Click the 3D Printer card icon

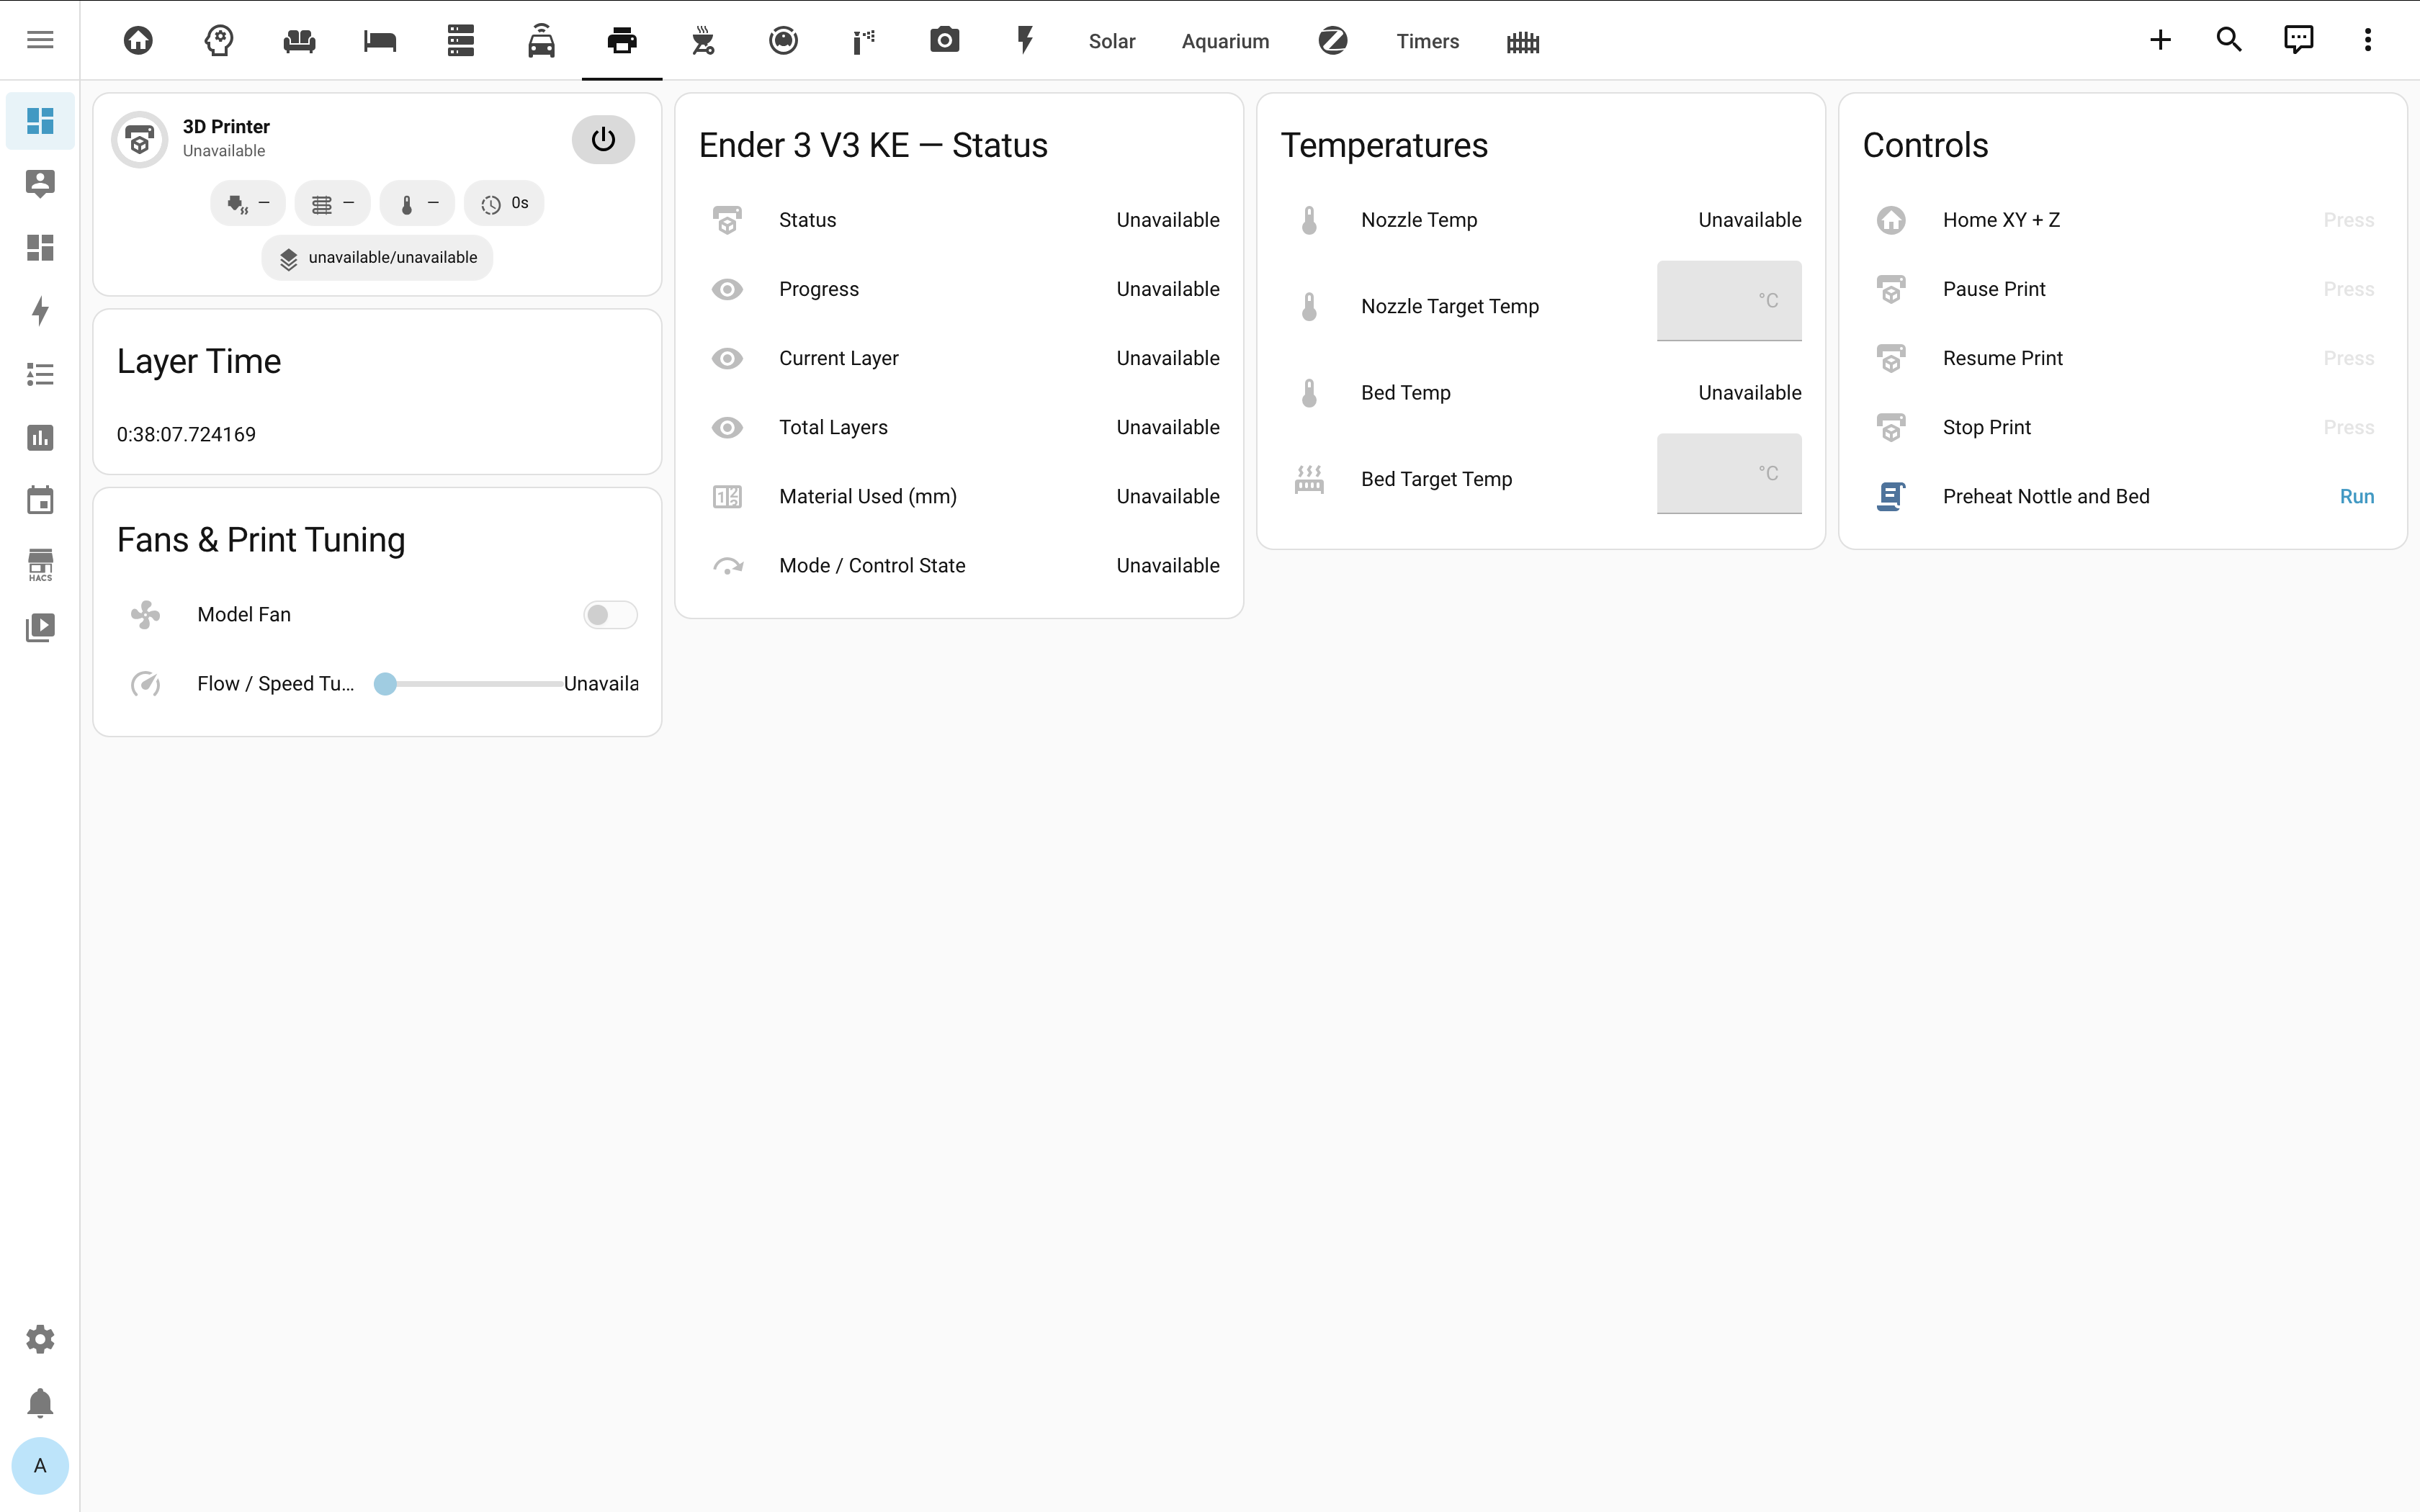coord(140,139)
